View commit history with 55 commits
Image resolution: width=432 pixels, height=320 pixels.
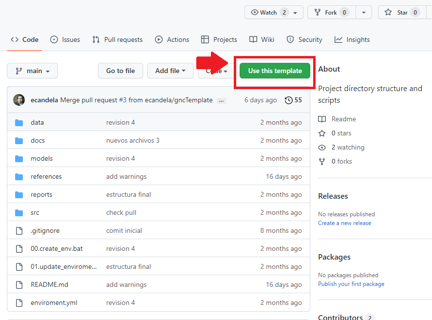point(293,100)
